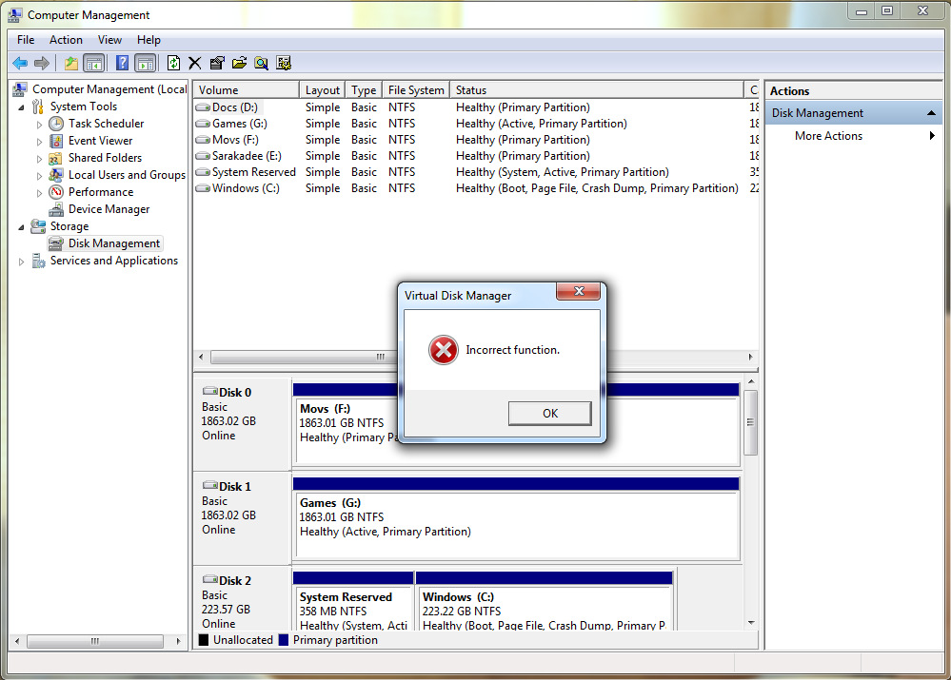Select the System Reserved volume row
The width and height of the screenshot is (951, 680).
[476, 172]
